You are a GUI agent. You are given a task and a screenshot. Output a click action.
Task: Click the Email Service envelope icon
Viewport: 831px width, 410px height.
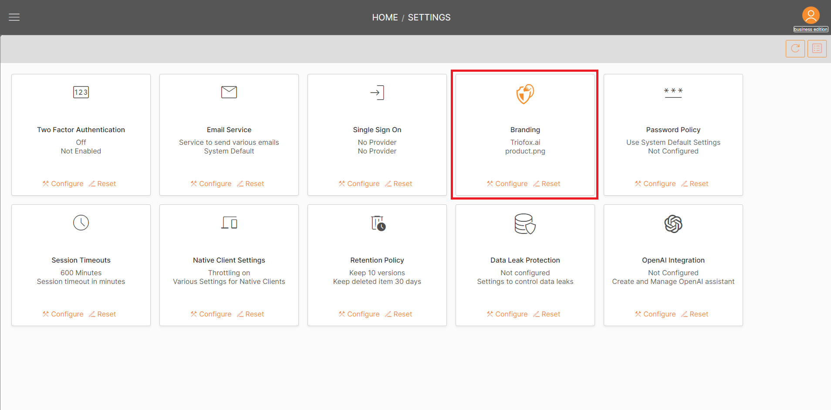[229, 92]
